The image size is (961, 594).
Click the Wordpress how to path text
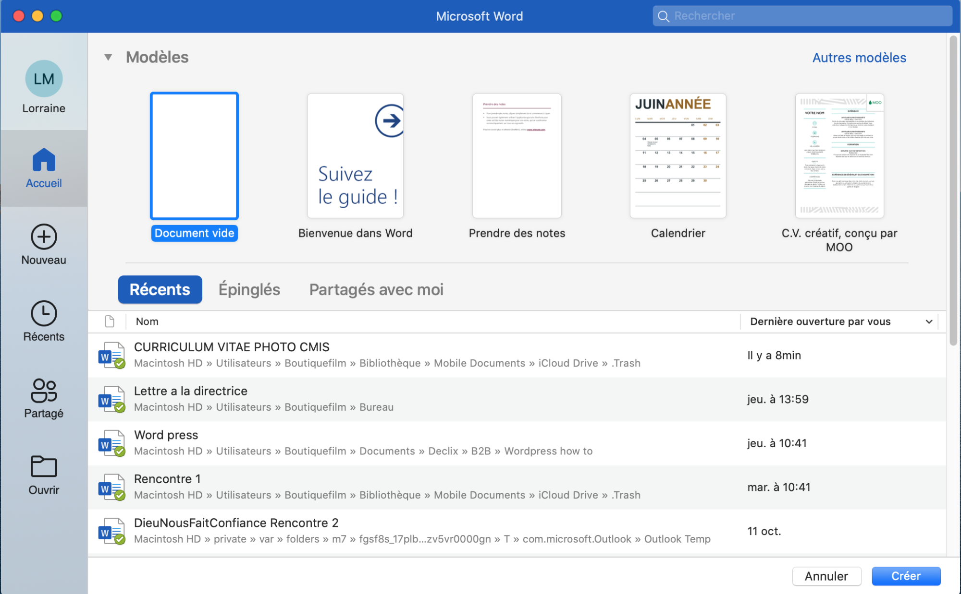(548, 451)
